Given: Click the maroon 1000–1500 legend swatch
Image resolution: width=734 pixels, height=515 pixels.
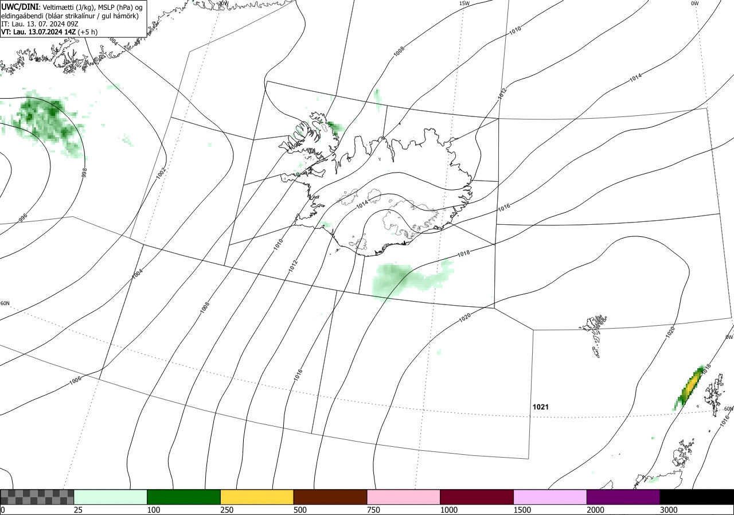Looking at the screenshot, I should 477,497.
